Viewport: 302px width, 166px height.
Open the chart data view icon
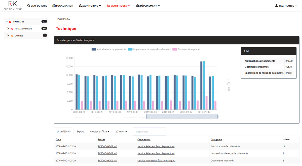point(229,89)
